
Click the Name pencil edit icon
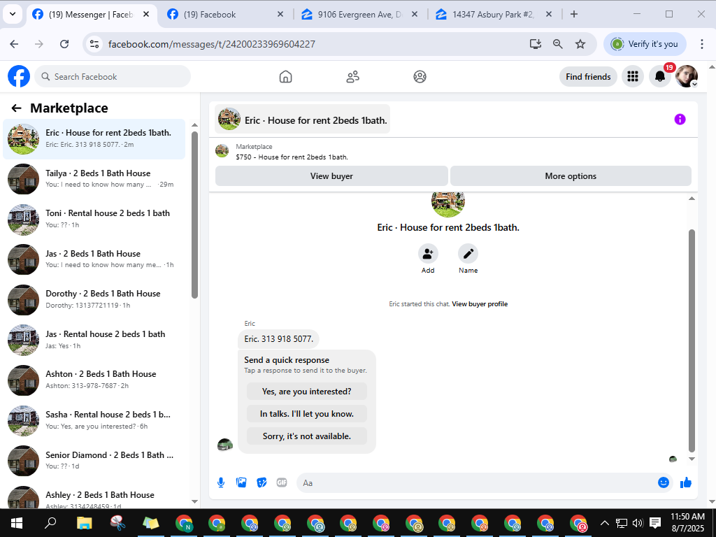(468, 253)
